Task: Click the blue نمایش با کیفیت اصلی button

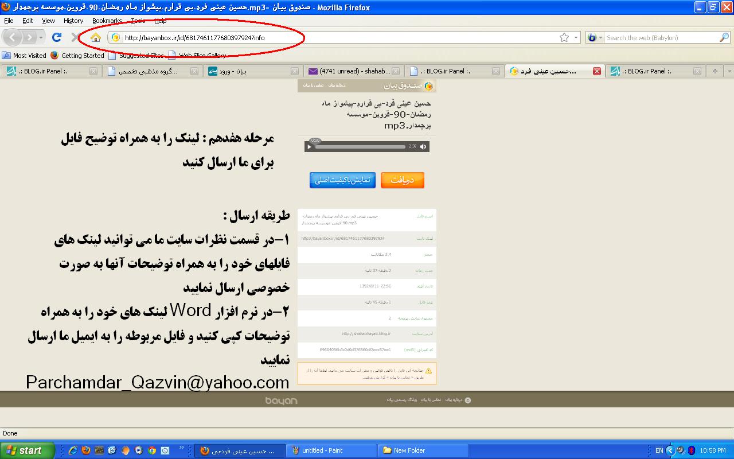Action: click(x=343, y=180)
